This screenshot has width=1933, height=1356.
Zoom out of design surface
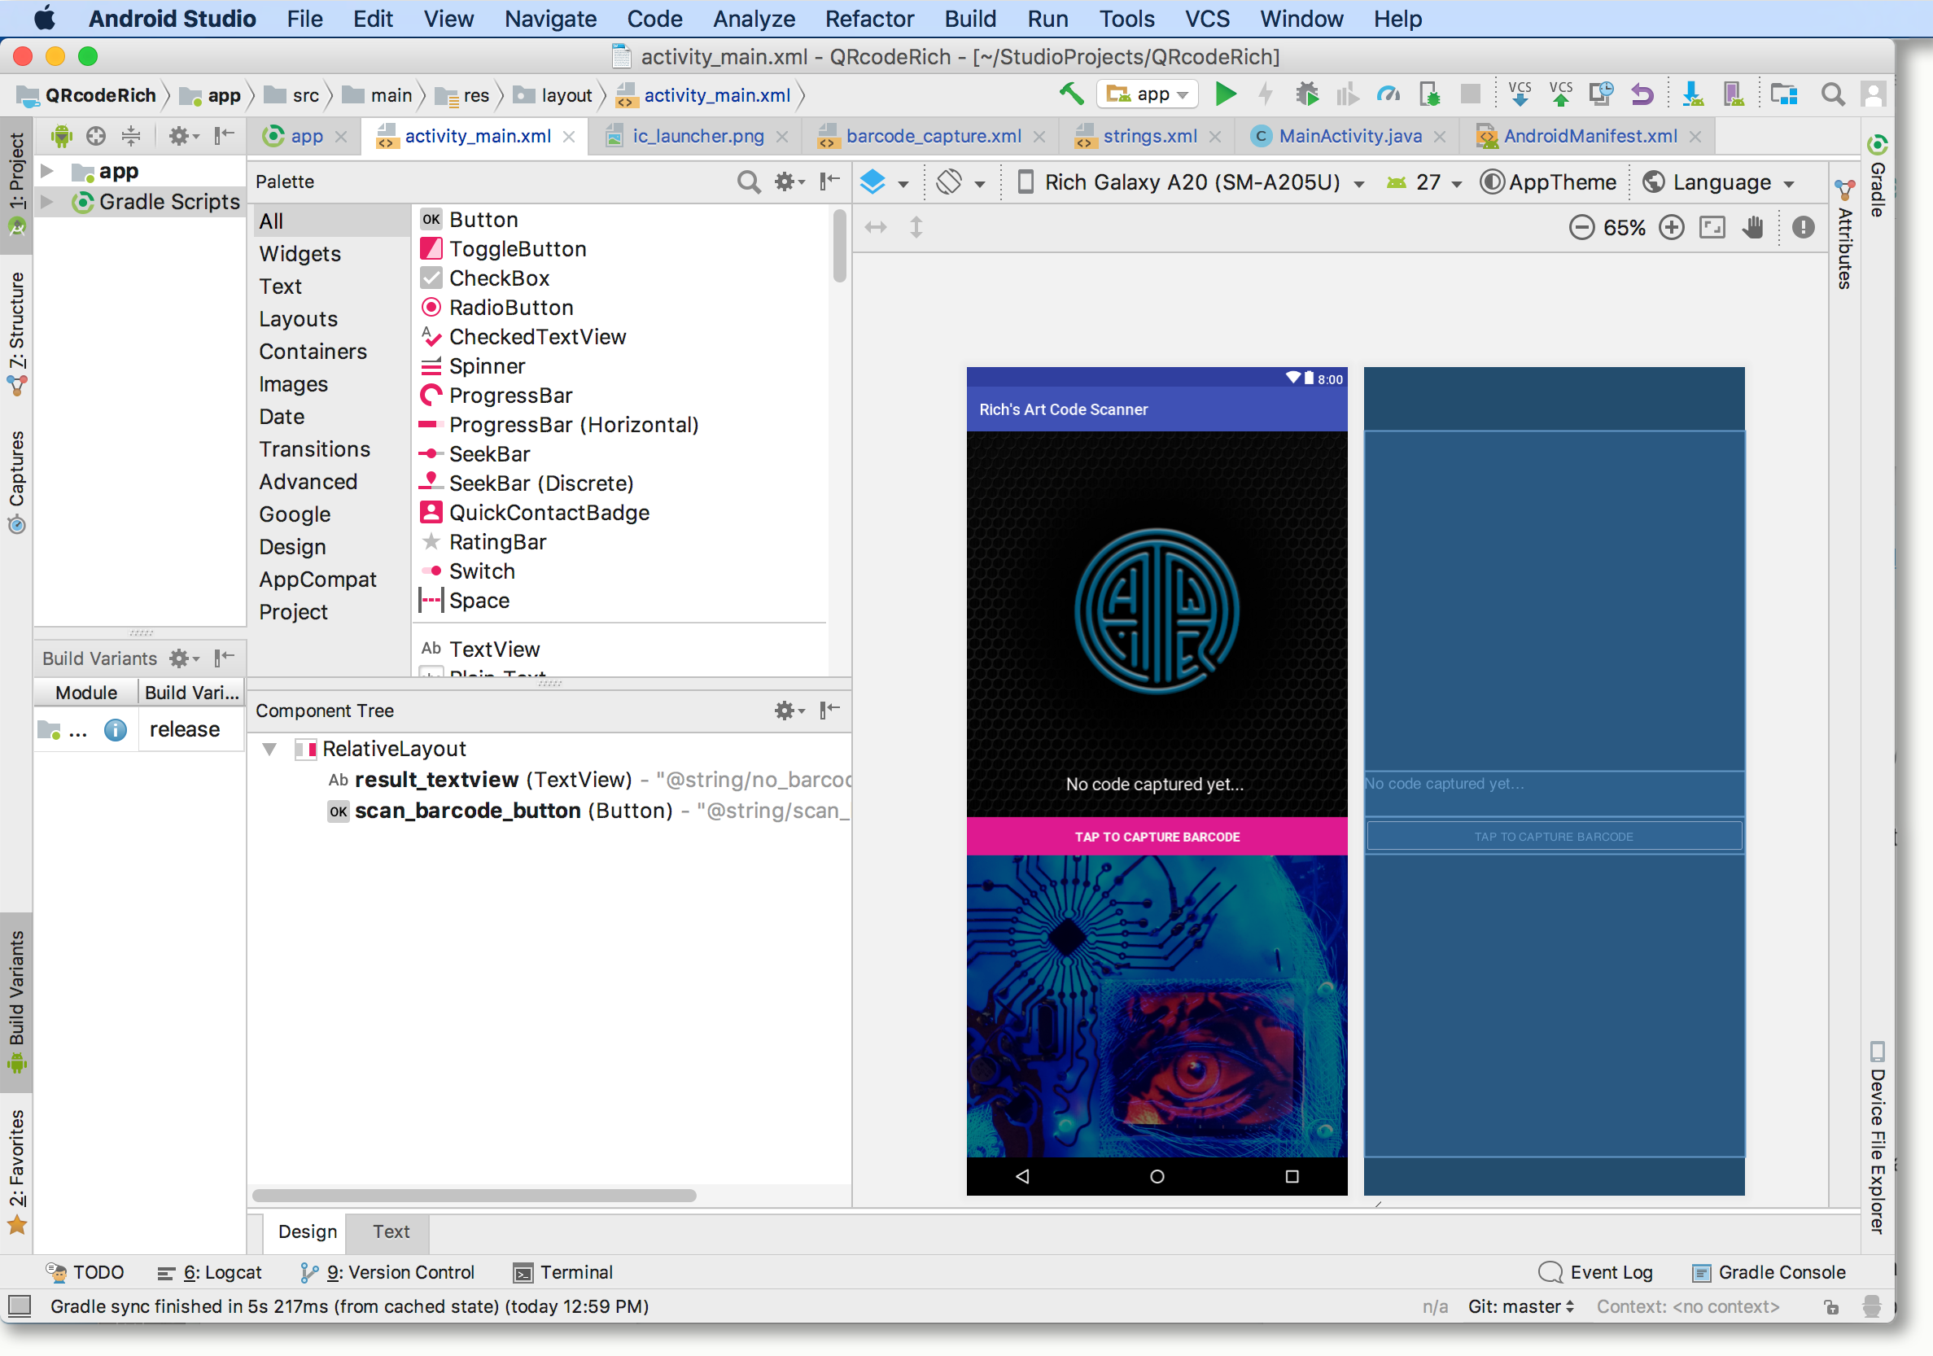[1581, 227]
